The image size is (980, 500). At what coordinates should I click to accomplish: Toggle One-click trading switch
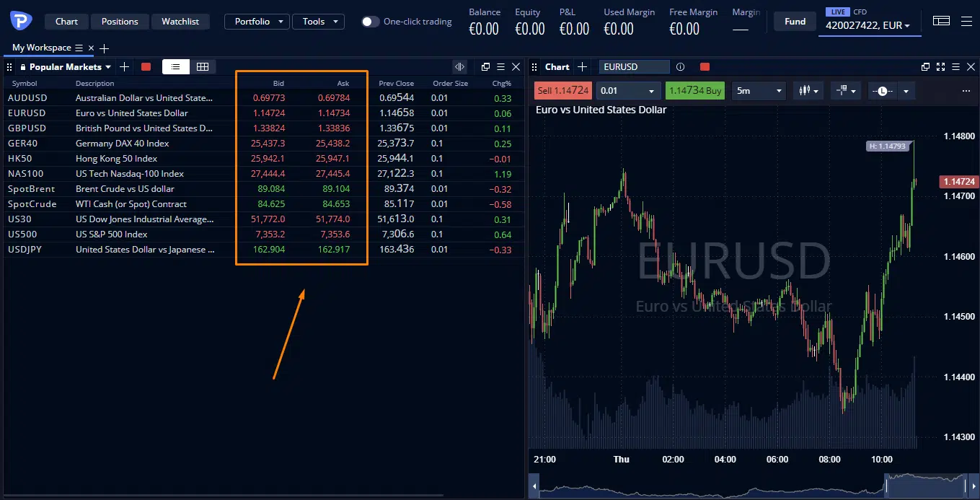coord(370,22)
